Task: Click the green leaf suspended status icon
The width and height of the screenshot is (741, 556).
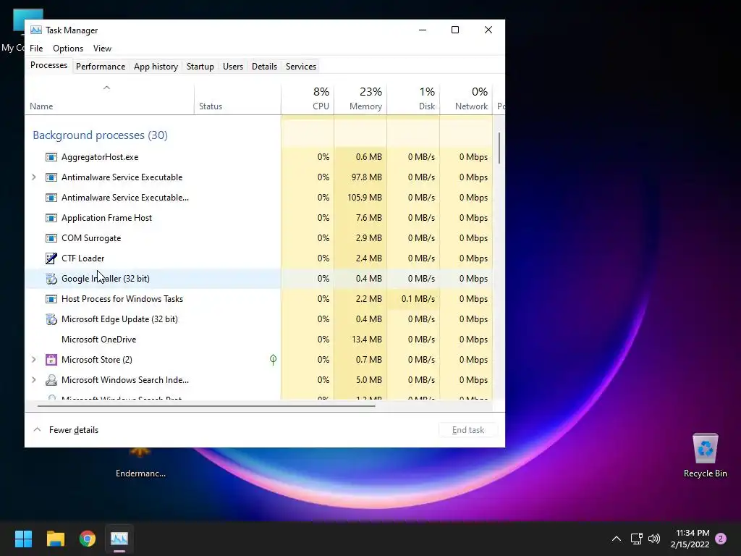Action: click(x=273, y=360)
